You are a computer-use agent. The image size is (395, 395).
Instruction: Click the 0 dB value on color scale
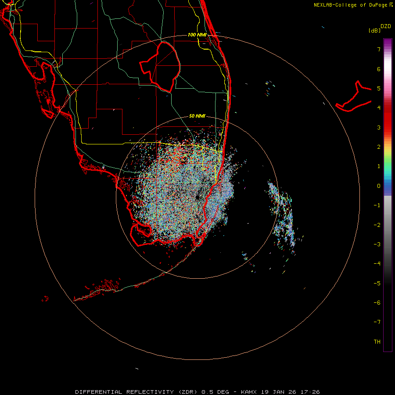coord(379,186)
